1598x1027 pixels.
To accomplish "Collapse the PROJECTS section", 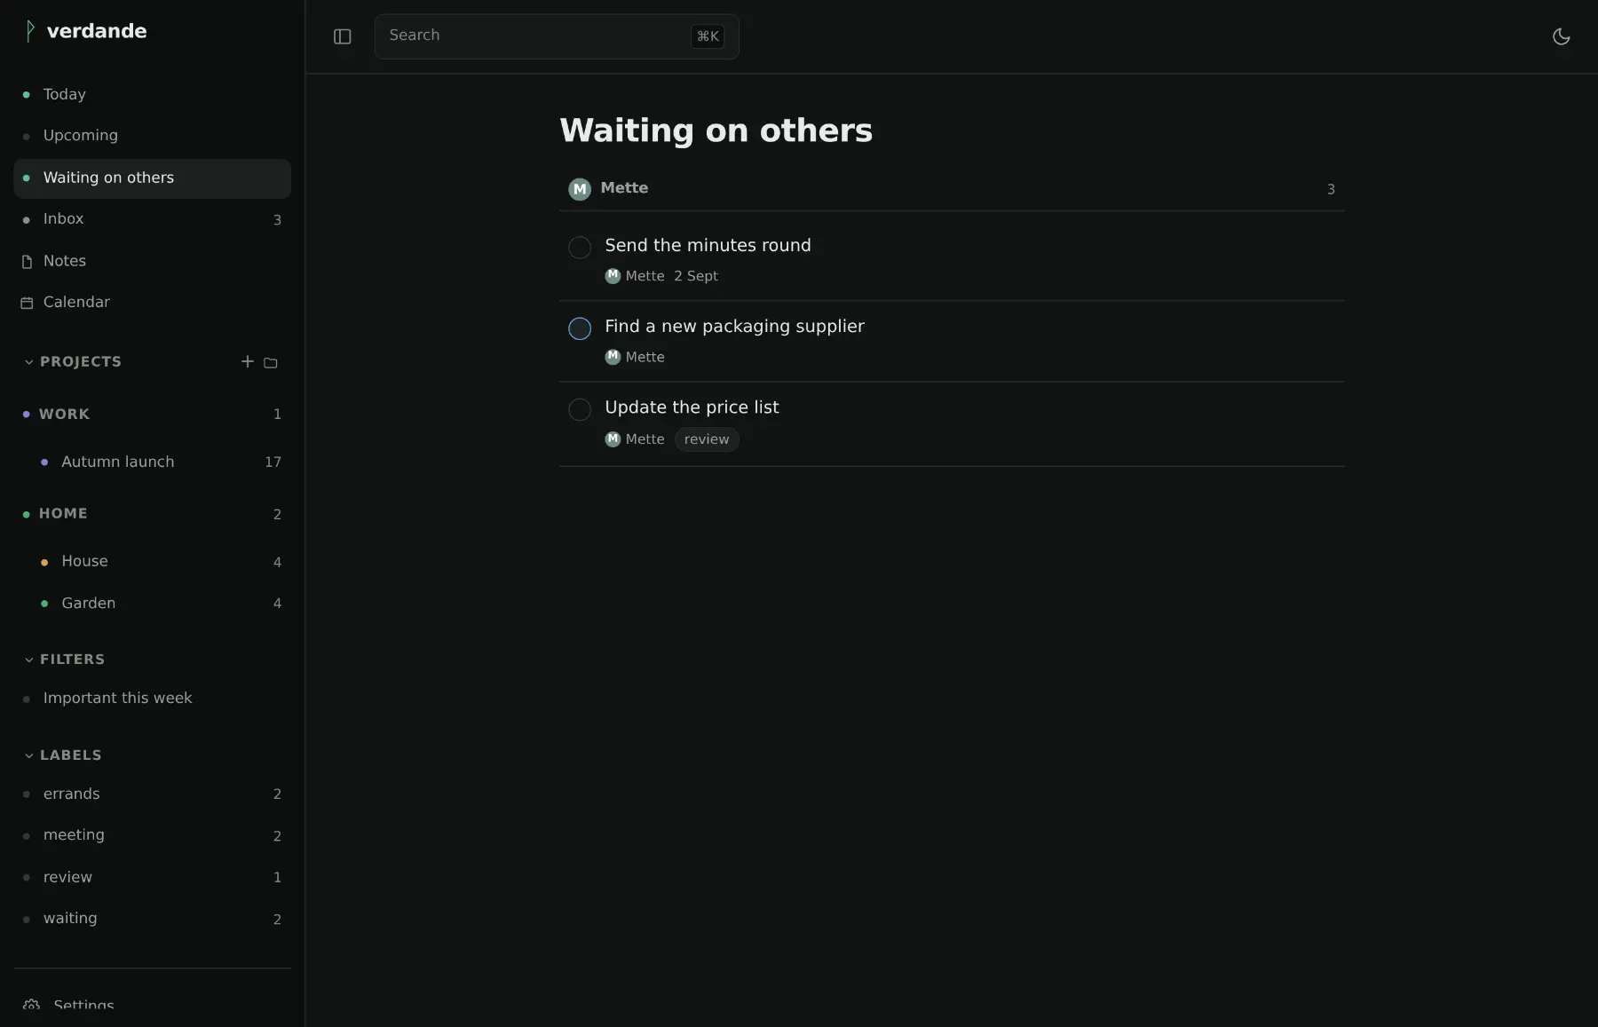I will (x=29, y=362).
